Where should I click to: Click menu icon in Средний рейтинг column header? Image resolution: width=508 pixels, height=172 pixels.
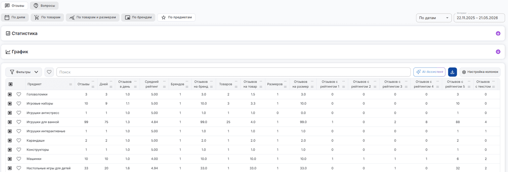165,87
